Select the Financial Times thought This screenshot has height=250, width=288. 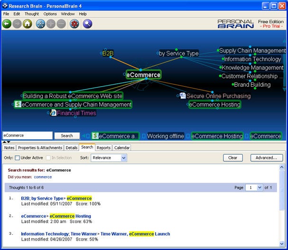pyautogui.click(x=76, y=113)
